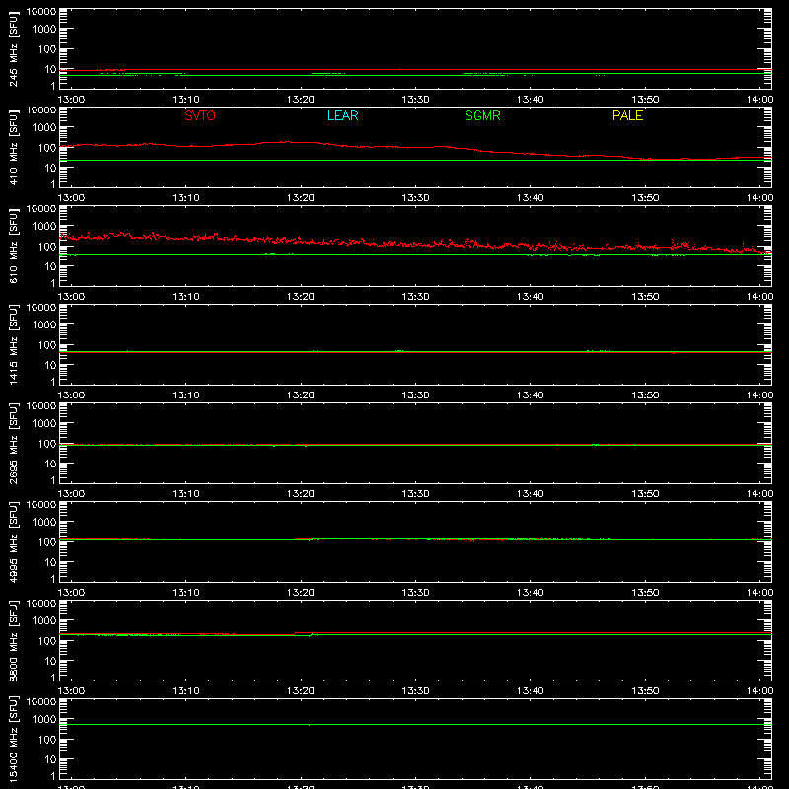
Task: Select the 410 MHz [SFU] axis title
Action: pyautogui.click(x=13, y=147)
